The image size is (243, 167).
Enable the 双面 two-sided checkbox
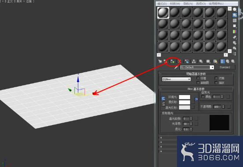coord(216,78)
